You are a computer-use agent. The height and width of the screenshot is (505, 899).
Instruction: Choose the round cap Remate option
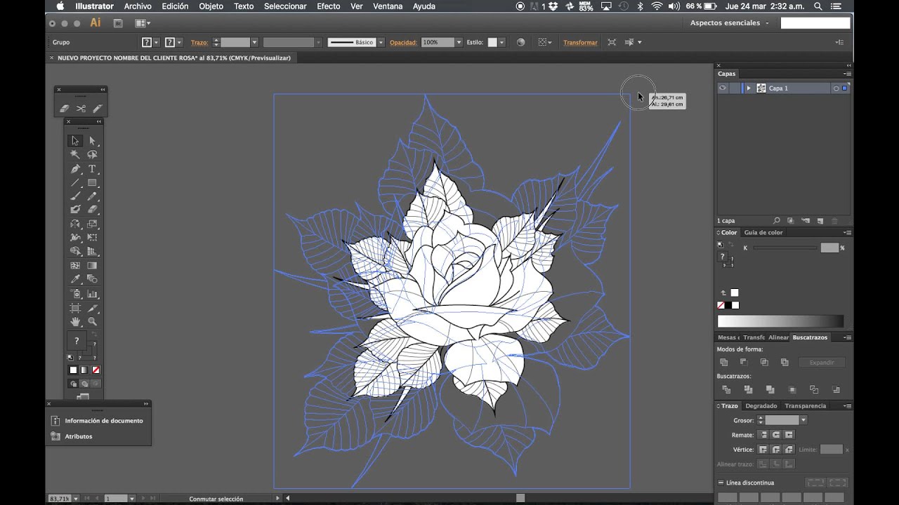pos(776,435)
